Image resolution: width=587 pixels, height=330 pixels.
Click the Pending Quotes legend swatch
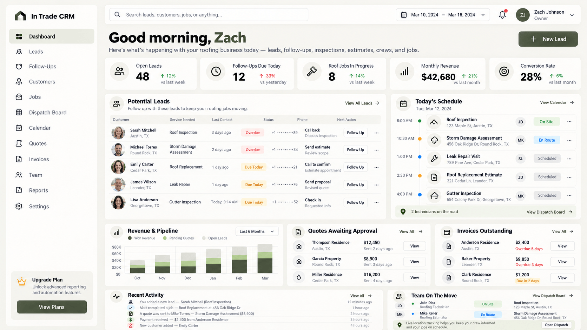[x=165, y=238]
